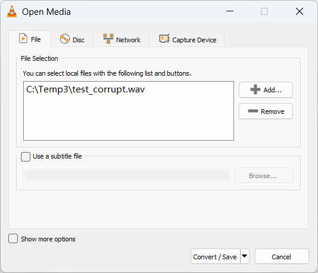Minimize the Open Media window

(230, 11)
